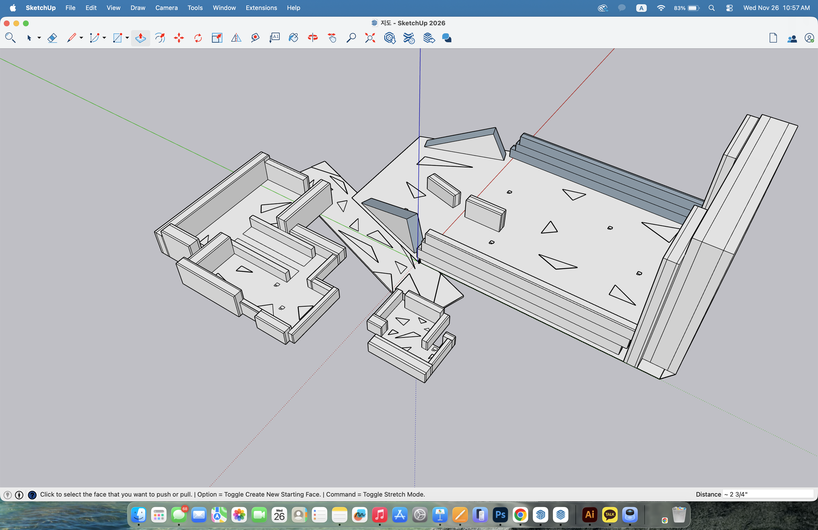
Task: Activate the Flip tool
Action: 236,38
